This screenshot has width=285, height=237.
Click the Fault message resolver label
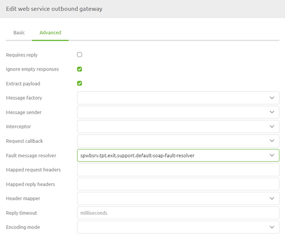coord(31,155)
